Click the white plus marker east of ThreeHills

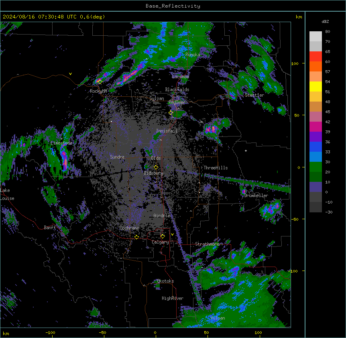tap(246, 151)
